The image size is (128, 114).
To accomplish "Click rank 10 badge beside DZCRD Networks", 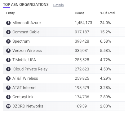I will tap(8, 106).
